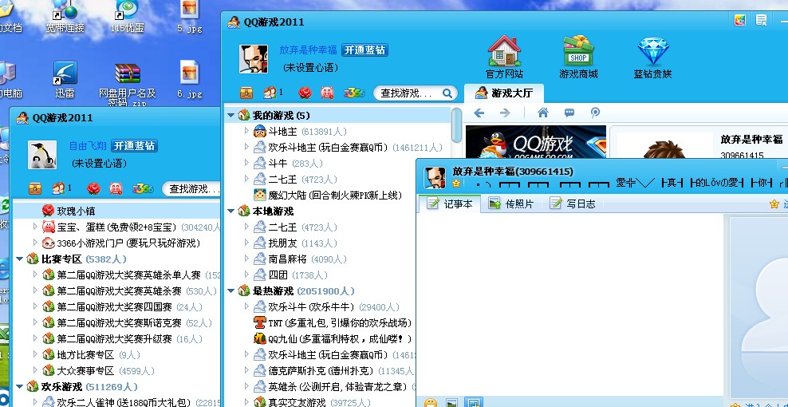
Task: Open 网盘用户名及密码.zip desktop file
Action: click(x=127, y=84)
